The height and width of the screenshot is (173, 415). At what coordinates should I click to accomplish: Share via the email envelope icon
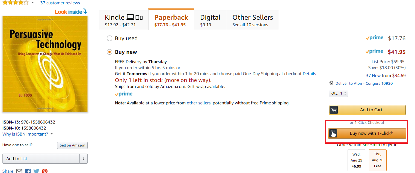click(x=19, y=171)
